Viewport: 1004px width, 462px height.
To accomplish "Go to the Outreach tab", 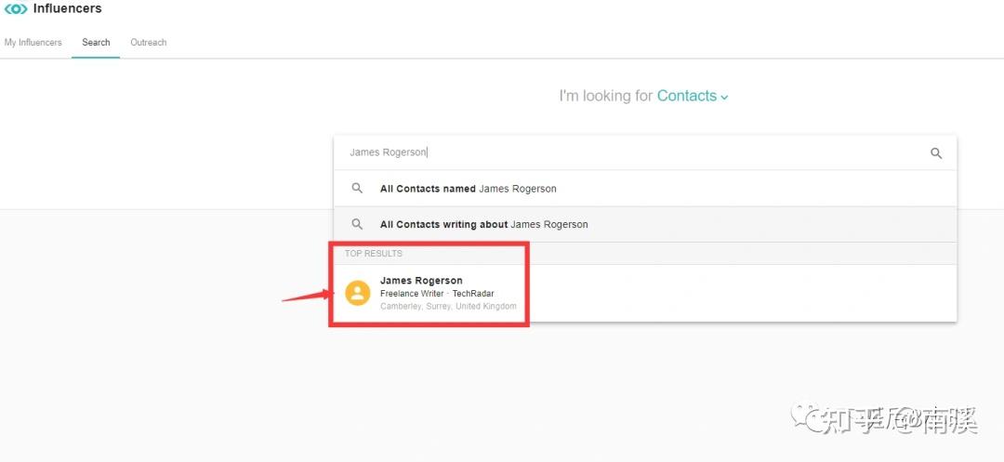I will click(149, 43).
